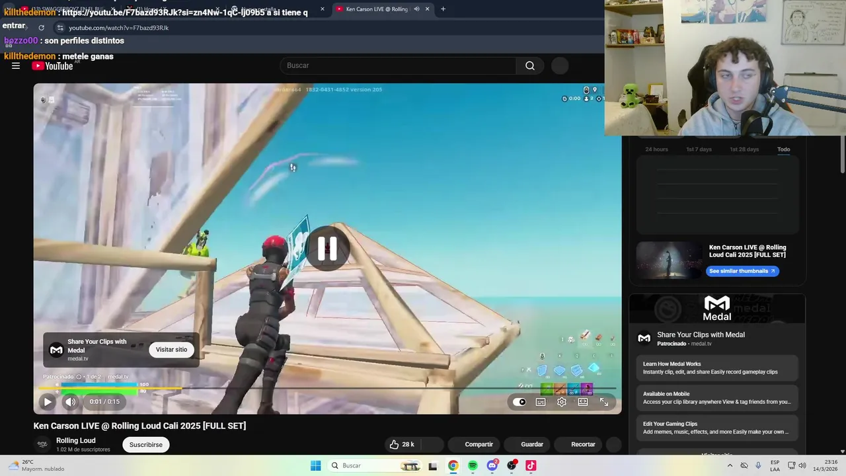846x476 pixels.
Task: Like the video showing 28 k
Action: point(402,444)
